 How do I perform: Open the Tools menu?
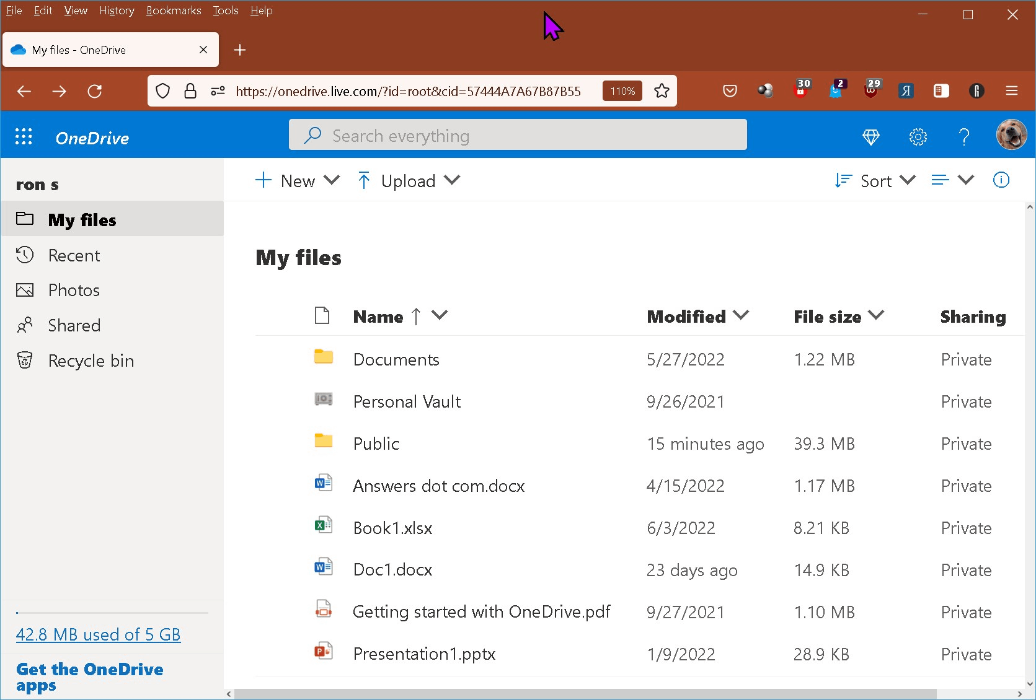226,11
